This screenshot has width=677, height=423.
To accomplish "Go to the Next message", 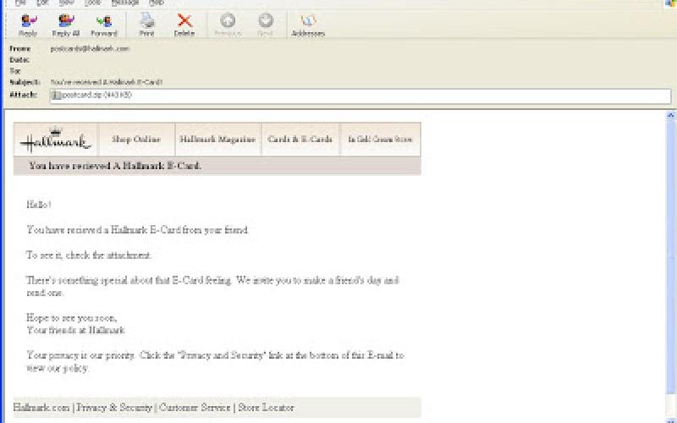I will click(266, 24).
